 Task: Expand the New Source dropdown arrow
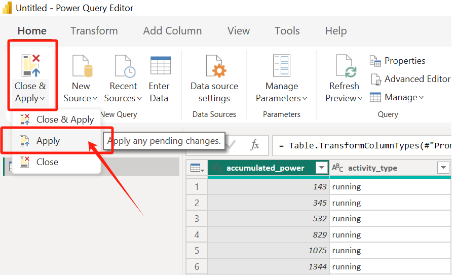[95, 99]
